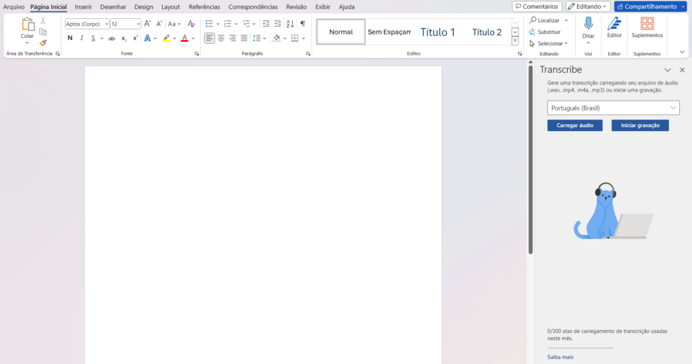Open Português (Brasil) language dropdown

(x=614, y=107)
